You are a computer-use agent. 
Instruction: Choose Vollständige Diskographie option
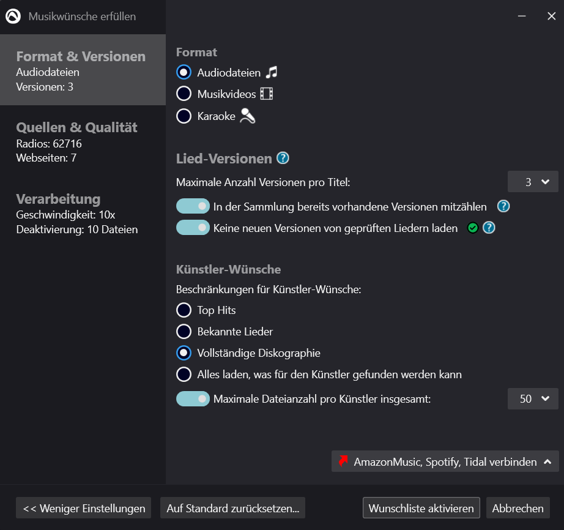[x=184, y=353]
